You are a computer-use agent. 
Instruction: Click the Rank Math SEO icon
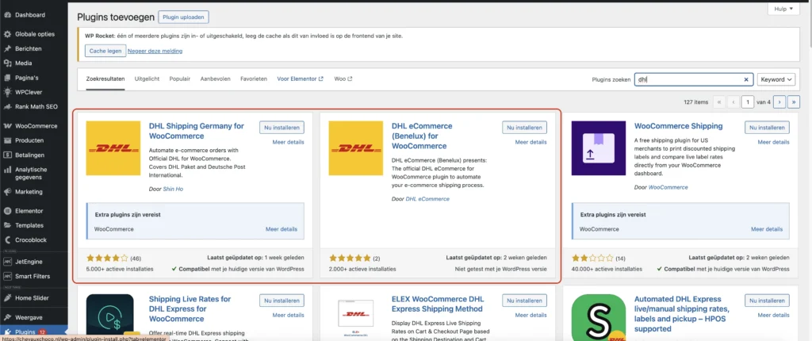(7, 107)
